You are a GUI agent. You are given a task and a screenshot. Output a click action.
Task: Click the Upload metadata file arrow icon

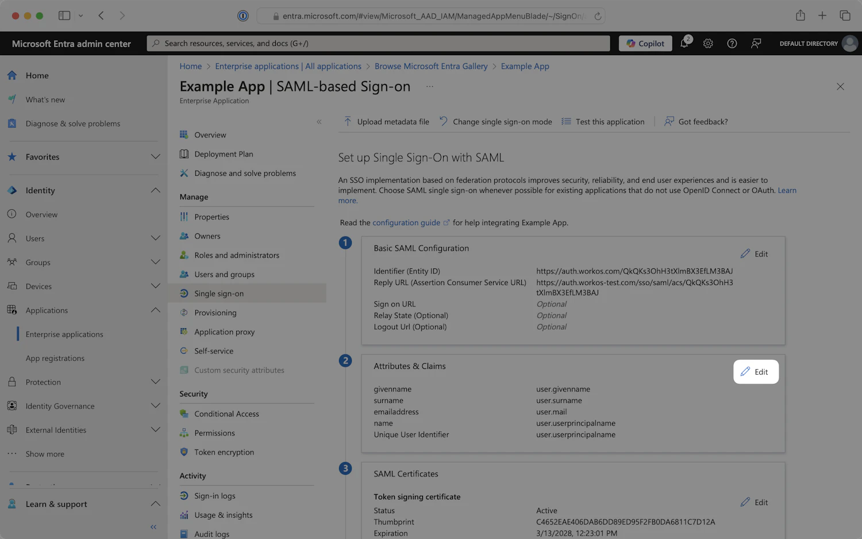pos(348,121)
